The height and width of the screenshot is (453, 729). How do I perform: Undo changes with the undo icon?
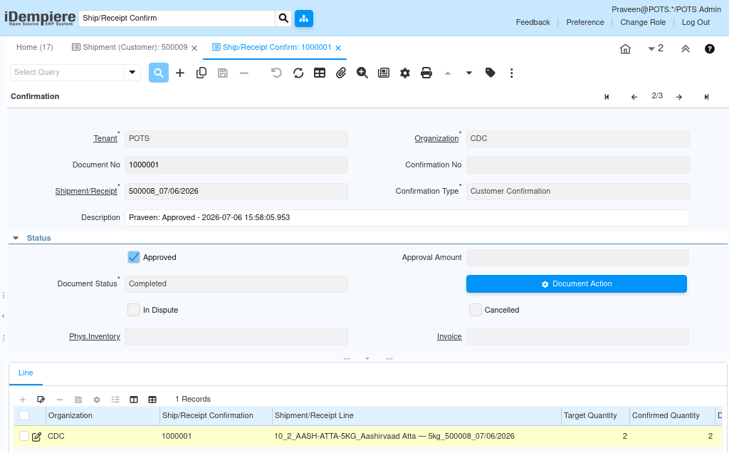277,73
